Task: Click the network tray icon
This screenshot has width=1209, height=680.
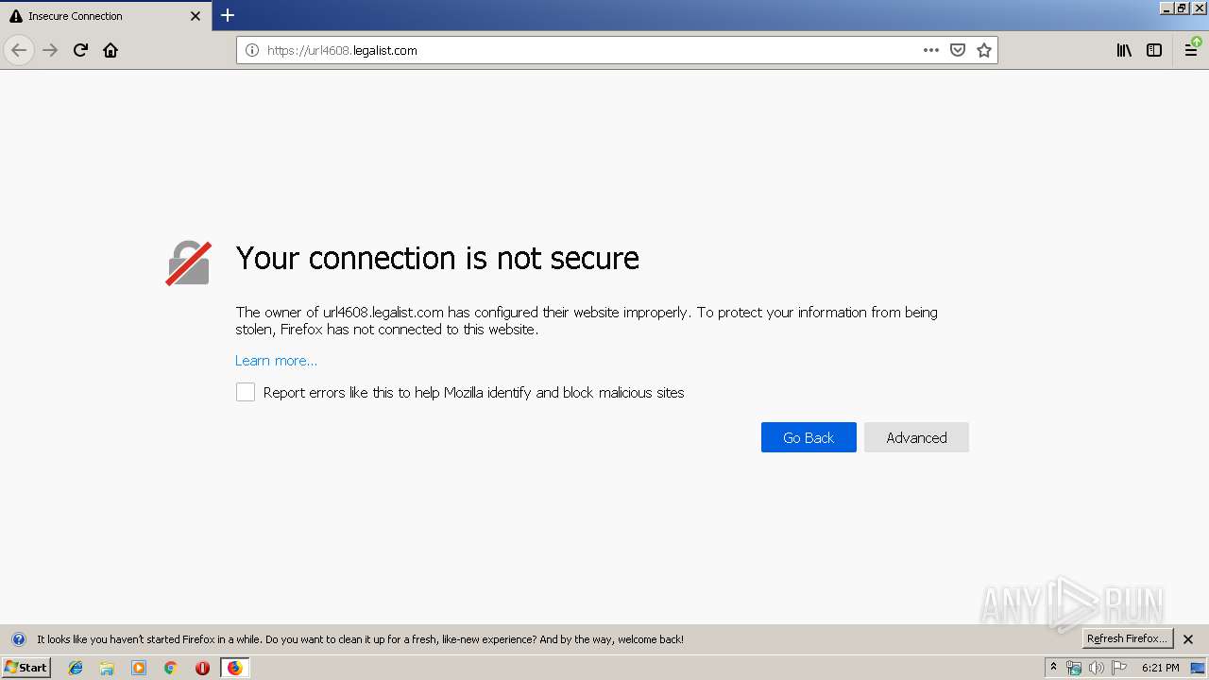Action: pyautogui.click(x=1074, y=668)
